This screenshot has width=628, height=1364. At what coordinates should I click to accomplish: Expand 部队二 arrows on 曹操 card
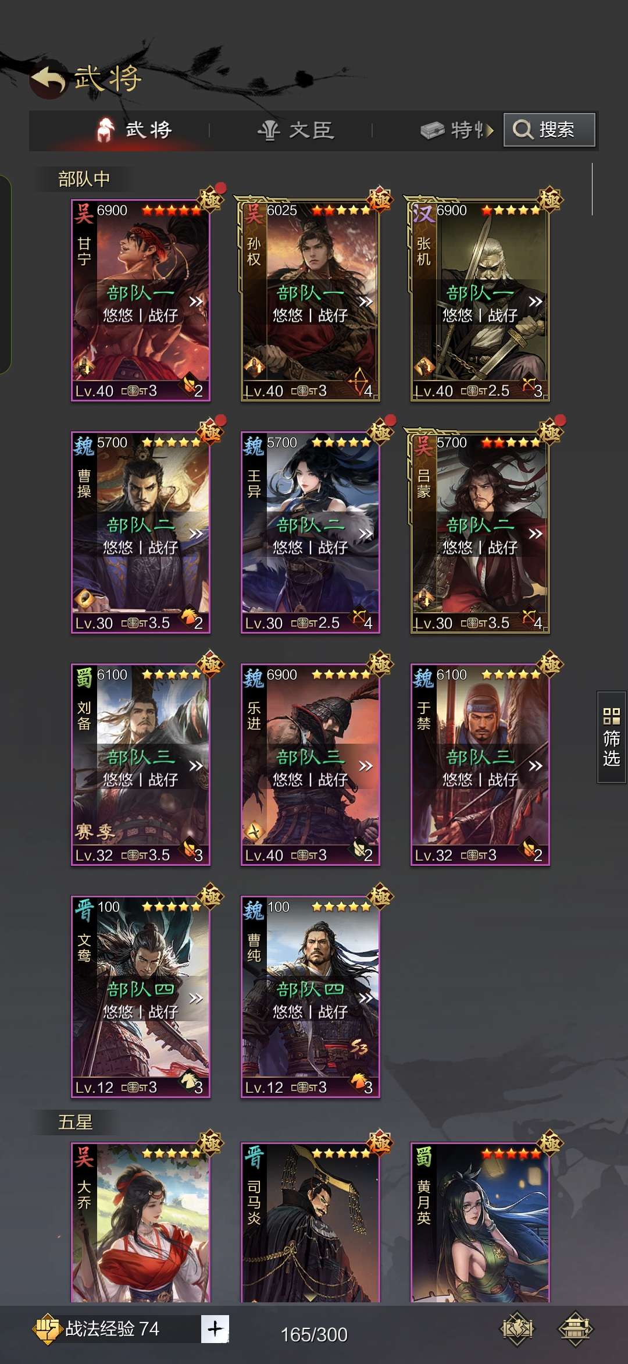point(196,534)
